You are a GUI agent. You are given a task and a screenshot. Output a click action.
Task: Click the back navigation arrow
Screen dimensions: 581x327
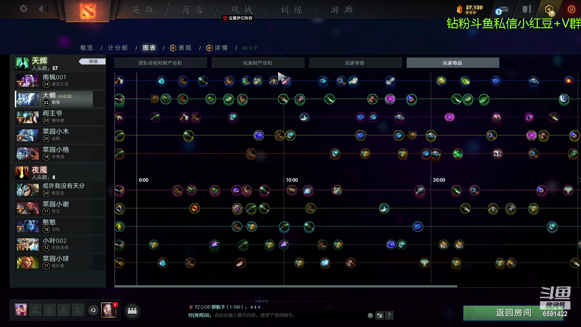(41, 9)
